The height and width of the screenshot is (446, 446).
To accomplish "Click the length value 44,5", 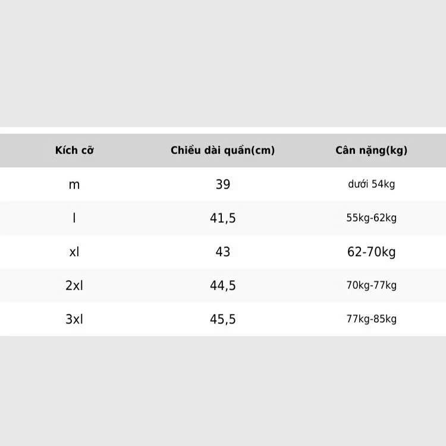I will click(x=223, y=285).
